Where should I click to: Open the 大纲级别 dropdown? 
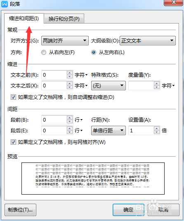[148, 40]
